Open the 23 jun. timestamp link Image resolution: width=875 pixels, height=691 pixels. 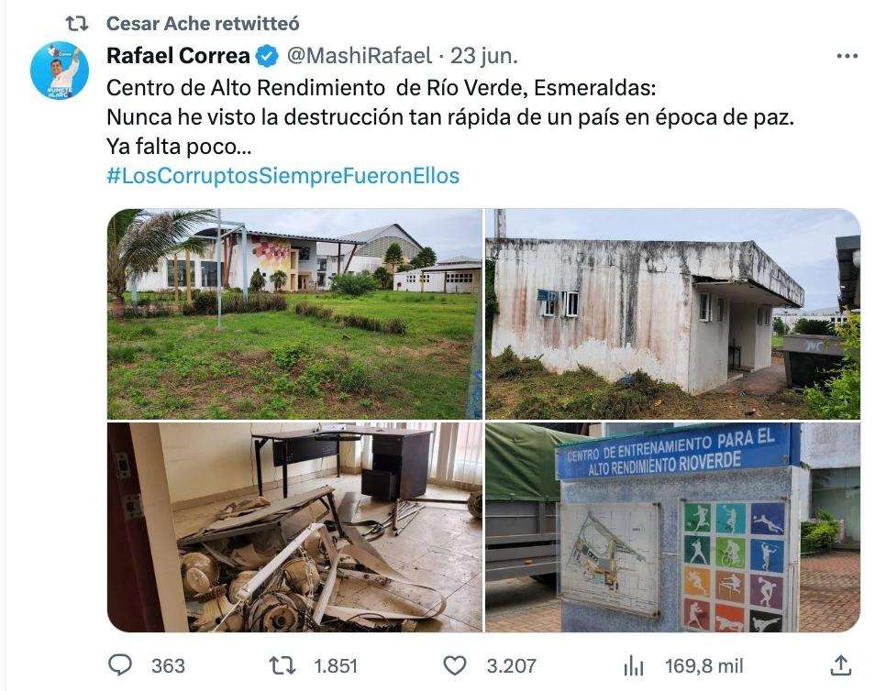[484, 56]
